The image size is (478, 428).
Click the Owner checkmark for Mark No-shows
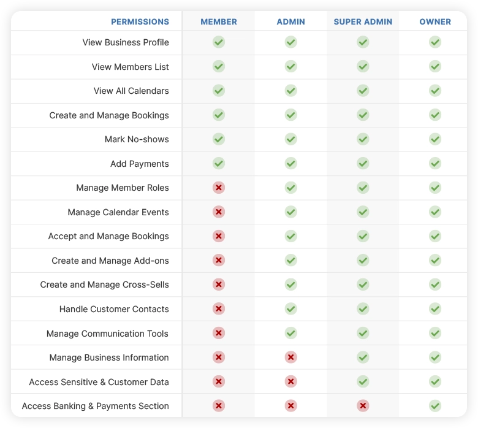(435, 139)
